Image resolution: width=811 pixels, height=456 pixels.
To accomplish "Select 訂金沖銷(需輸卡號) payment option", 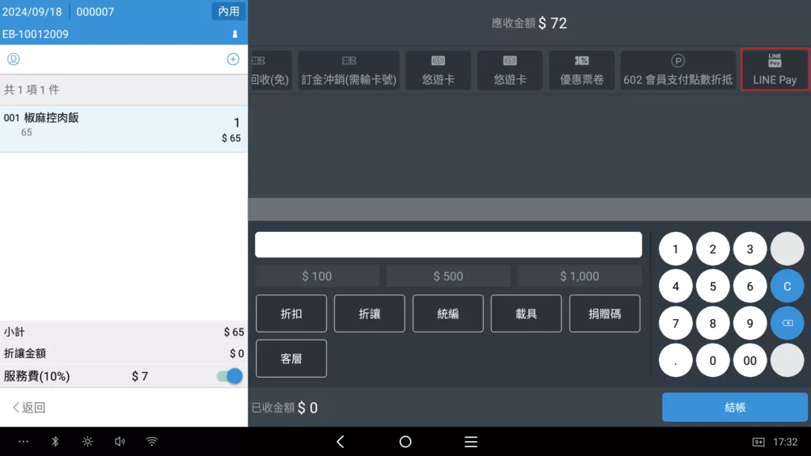I will click(348, 70).
